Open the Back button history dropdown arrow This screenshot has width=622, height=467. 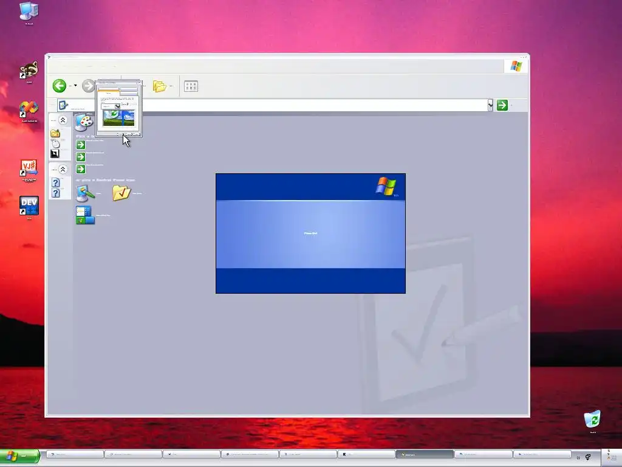click(x=75, y=86)
